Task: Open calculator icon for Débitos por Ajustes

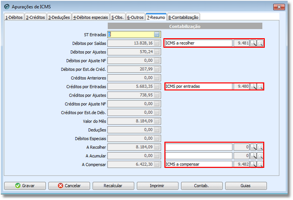Action: pos(157,52)
